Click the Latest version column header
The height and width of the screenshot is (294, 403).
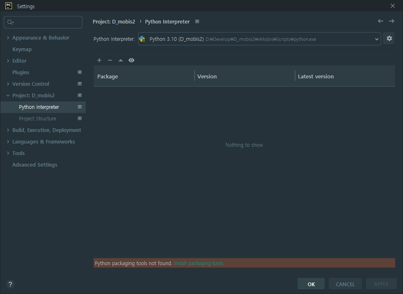tap(345, 76)
